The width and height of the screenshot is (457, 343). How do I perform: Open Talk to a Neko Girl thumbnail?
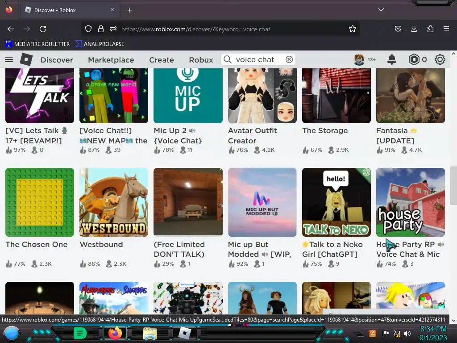tap(337, 202)
